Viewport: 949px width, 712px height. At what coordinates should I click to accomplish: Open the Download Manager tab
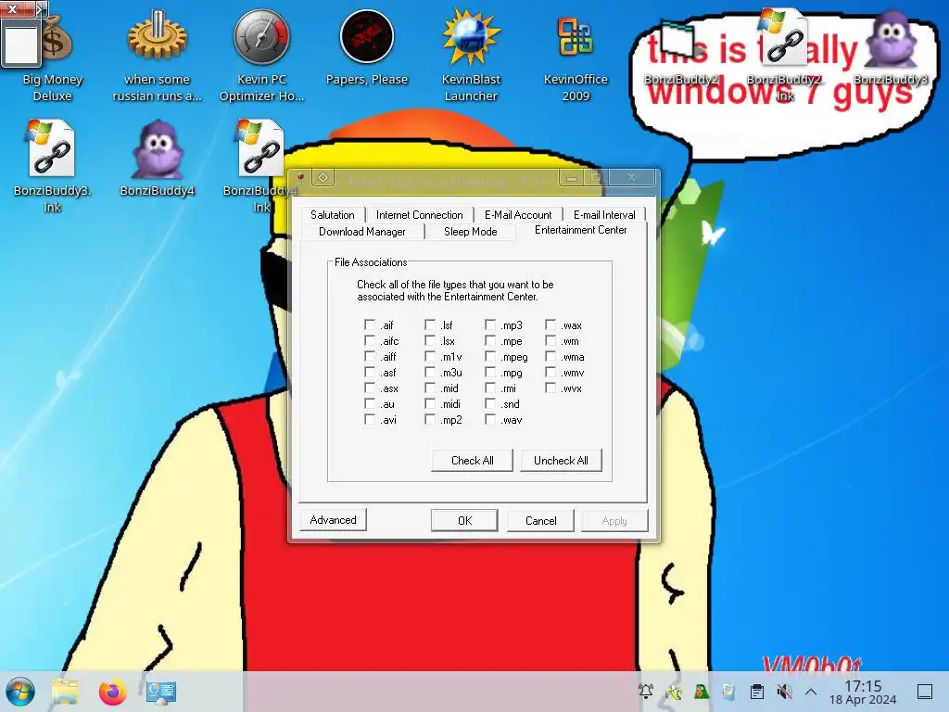tap(362, 232)
